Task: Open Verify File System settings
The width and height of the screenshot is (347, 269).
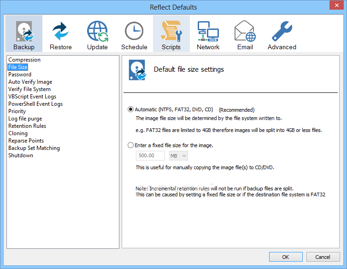Action: click(x=29, y=89)
